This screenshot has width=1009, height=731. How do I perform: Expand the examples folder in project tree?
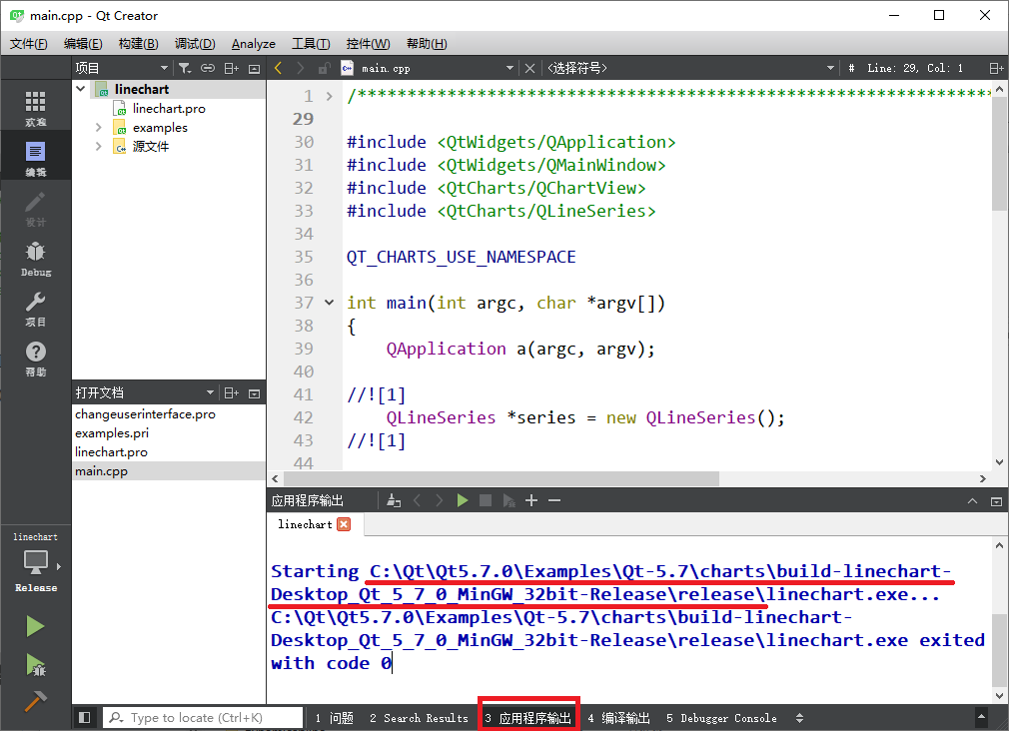(97, 127)
